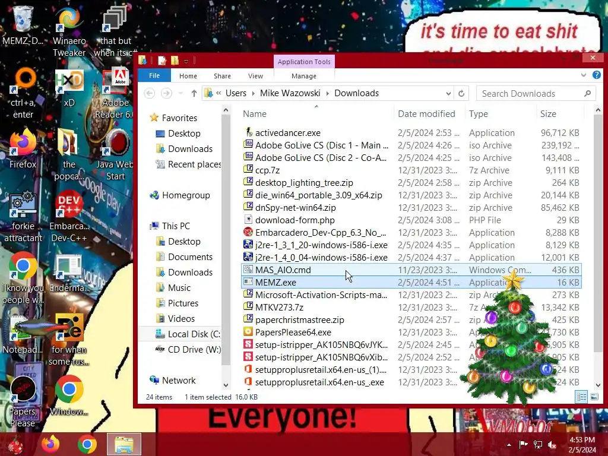The width and height of the screenshot is (608, 456).
Task: Open the Action Center flag tray icon
Action: pyautogui.click(x=524, y=445)
